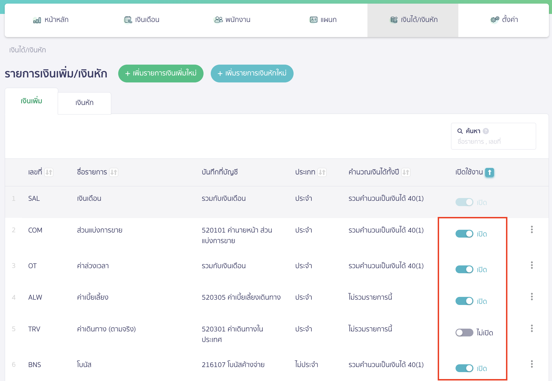Image resolution: width=552 pixels, height=381 pixels.
Task: Click the magnifier search icon
Action: coord(460,131)
